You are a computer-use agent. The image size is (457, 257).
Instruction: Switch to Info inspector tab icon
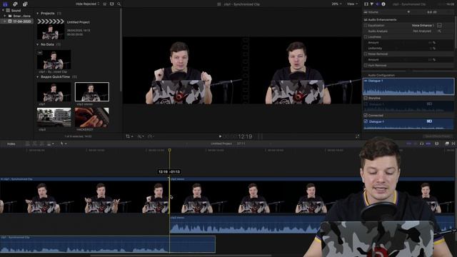pos(383,4)
